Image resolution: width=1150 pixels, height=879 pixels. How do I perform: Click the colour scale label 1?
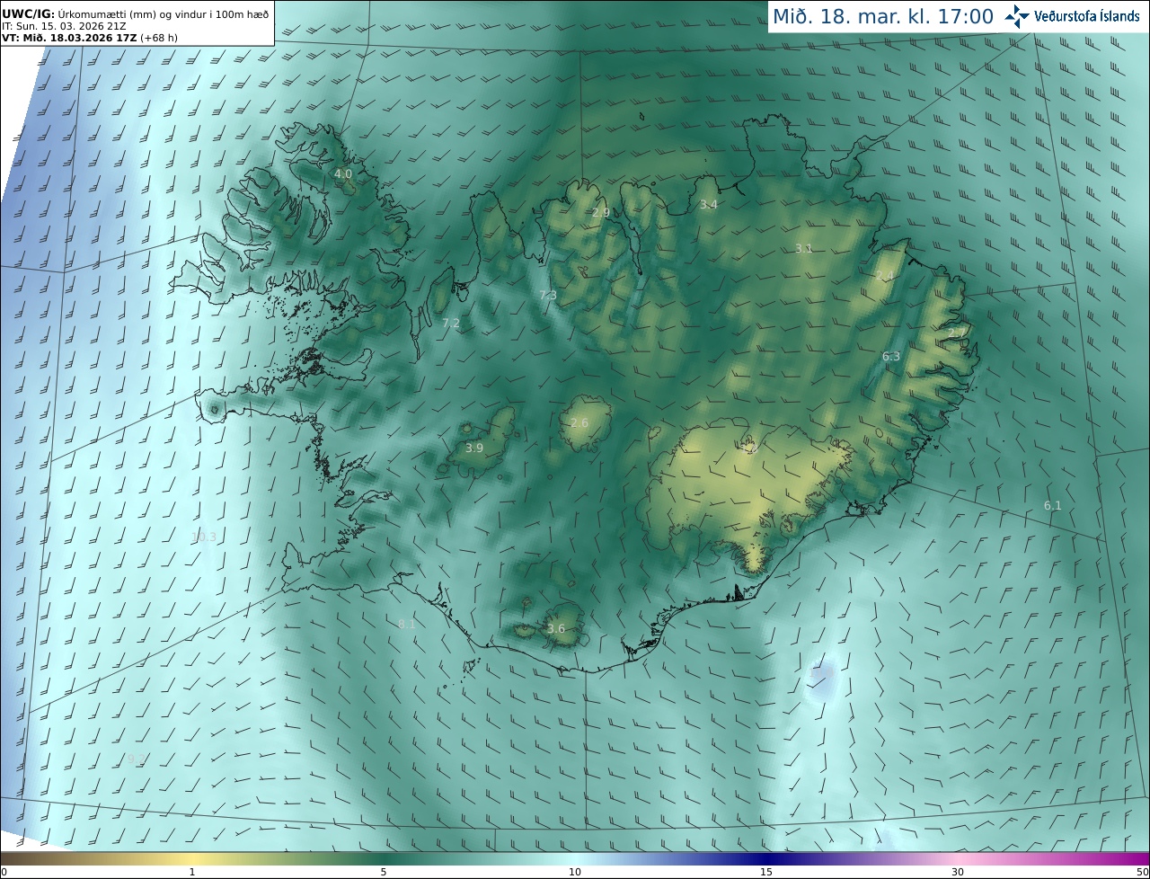point(192,872)
